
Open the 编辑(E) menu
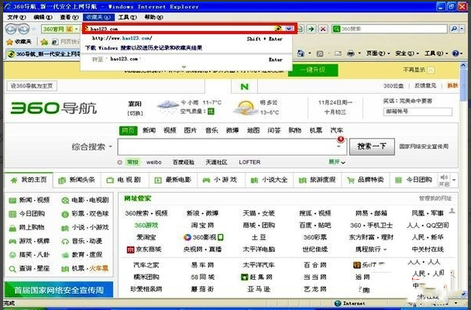(x=43, y=17)
